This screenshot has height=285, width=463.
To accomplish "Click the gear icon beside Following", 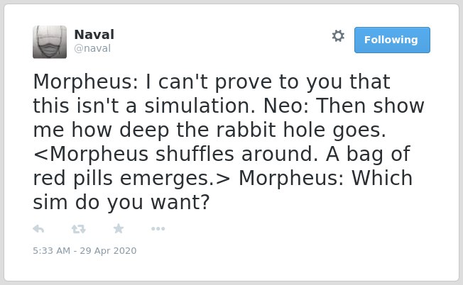I will click(338, 35).
